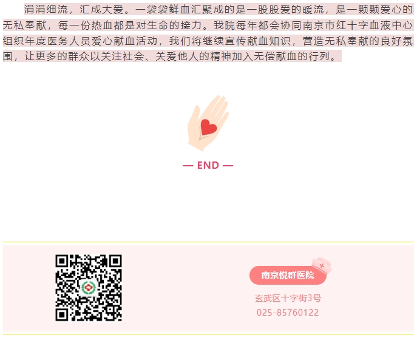Click the QR code's top-right finder square
Viewport: 417px width, 343px height.
(x=115, y=261)
